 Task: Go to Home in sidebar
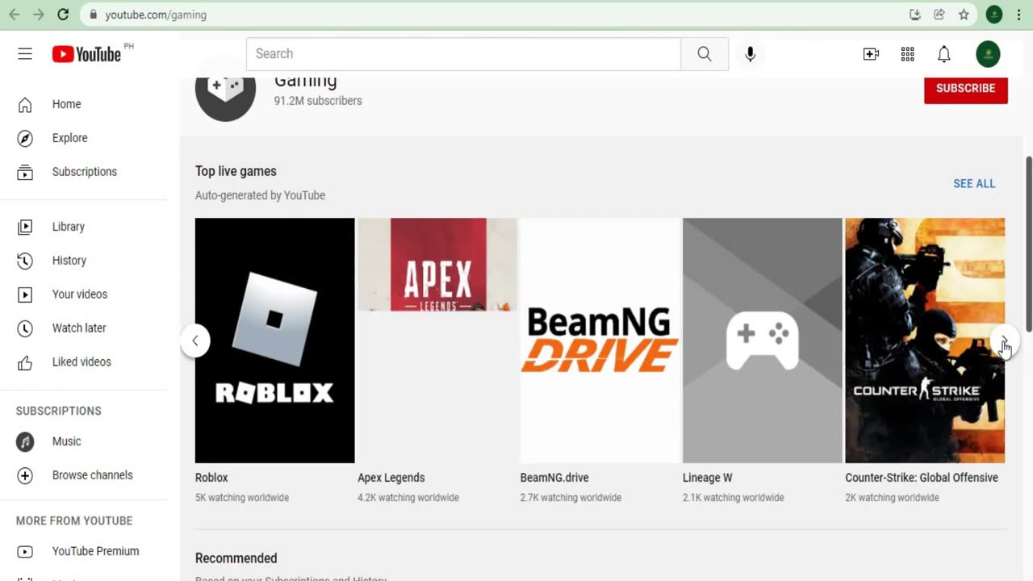point(84,104)
